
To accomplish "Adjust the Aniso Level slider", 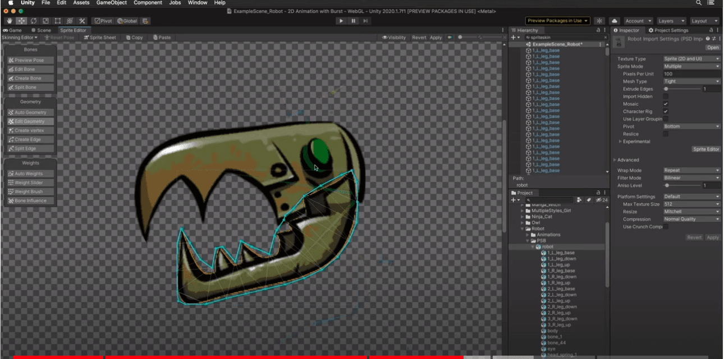I will coord(682,185).
